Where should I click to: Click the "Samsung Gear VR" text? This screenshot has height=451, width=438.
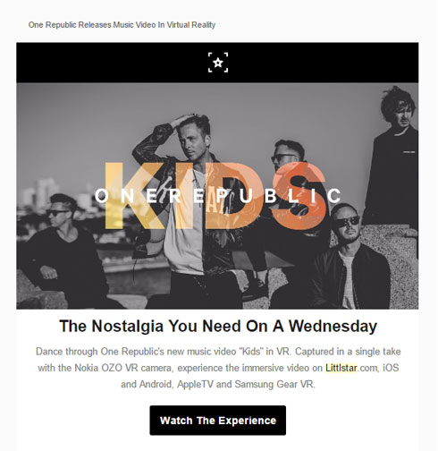pyautogui.click(x=274, y=384)
